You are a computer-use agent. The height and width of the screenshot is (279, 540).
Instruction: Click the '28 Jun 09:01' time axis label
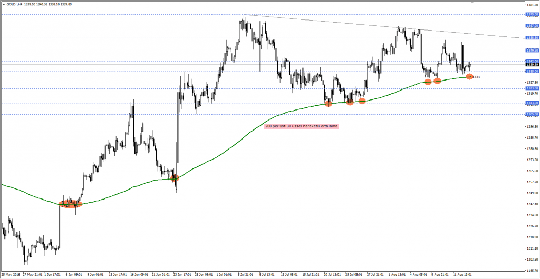205,275
